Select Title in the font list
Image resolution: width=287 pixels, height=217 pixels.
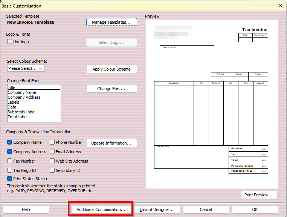click(x=34, y=87)
